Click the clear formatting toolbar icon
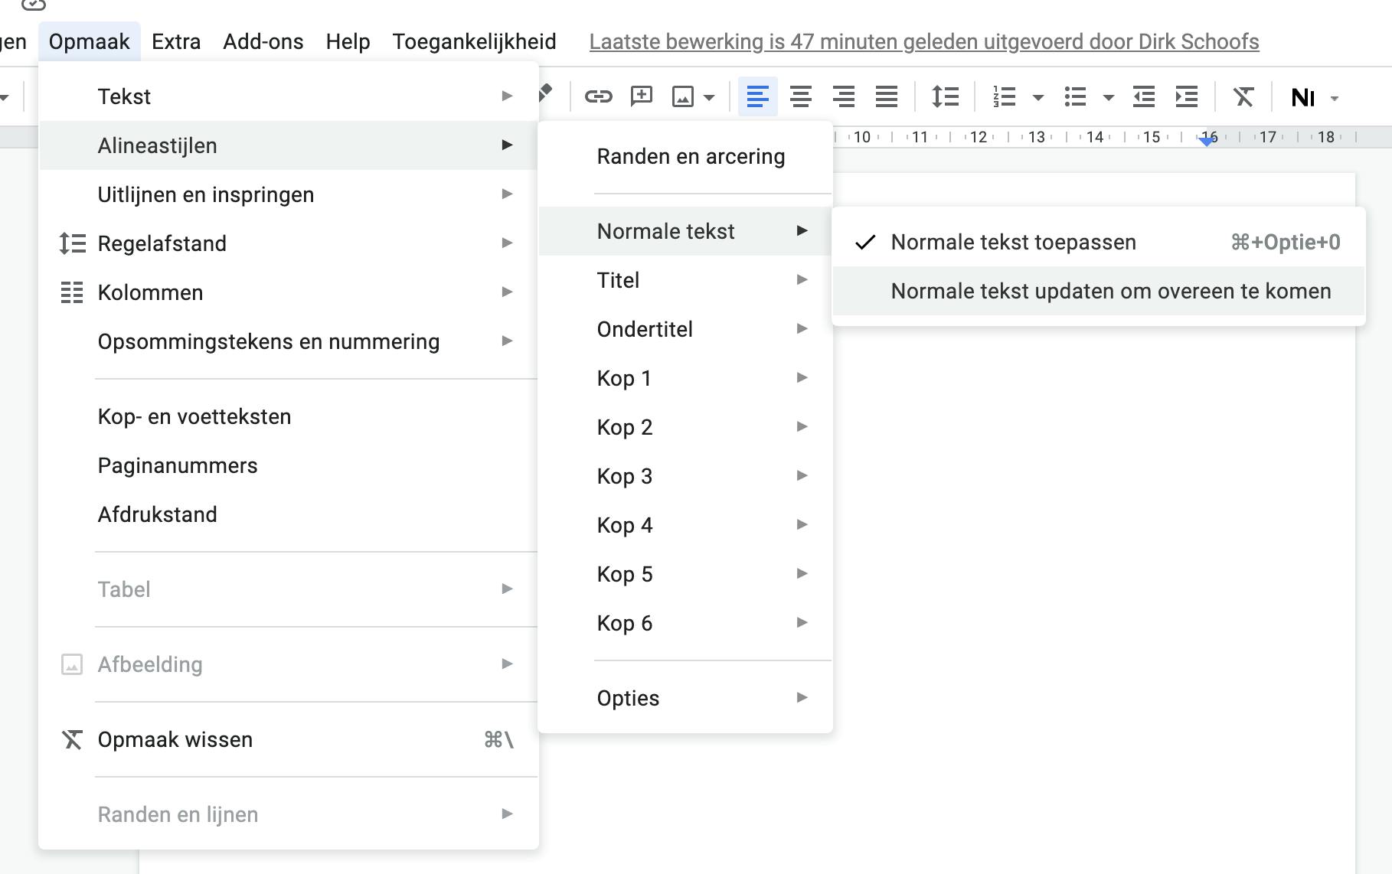This screenshot has height=874, width=1392. coord(1243,96)
